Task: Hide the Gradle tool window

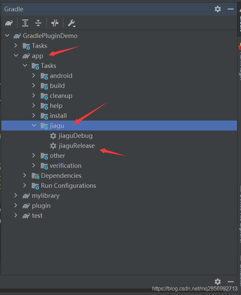Action: [x=230, y=9]
